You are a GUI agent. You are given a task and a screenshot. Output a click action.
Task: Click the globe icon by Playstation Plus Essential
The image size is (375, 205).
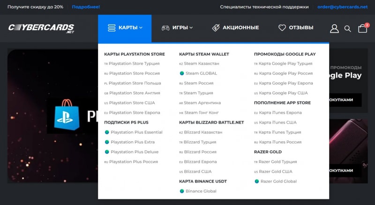(x=107, y=132)
